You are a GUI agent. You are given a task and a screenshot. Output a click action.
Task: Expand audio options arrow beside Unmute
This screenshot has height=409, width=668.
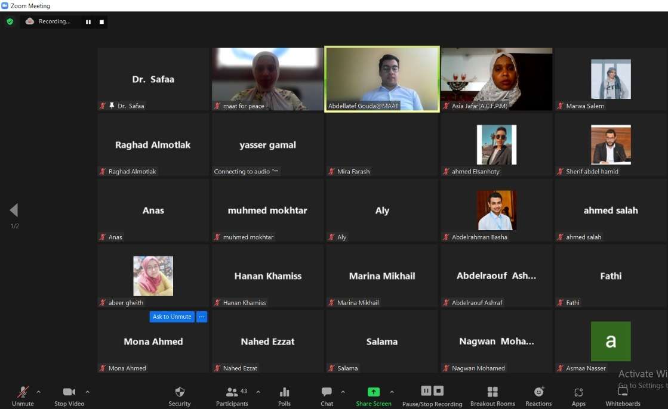pyautogui.click(x=39, y=392)
